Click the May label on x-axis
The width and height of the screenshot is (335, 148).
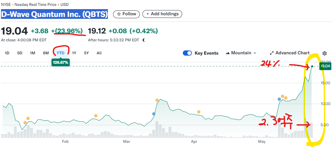[261, 141]
